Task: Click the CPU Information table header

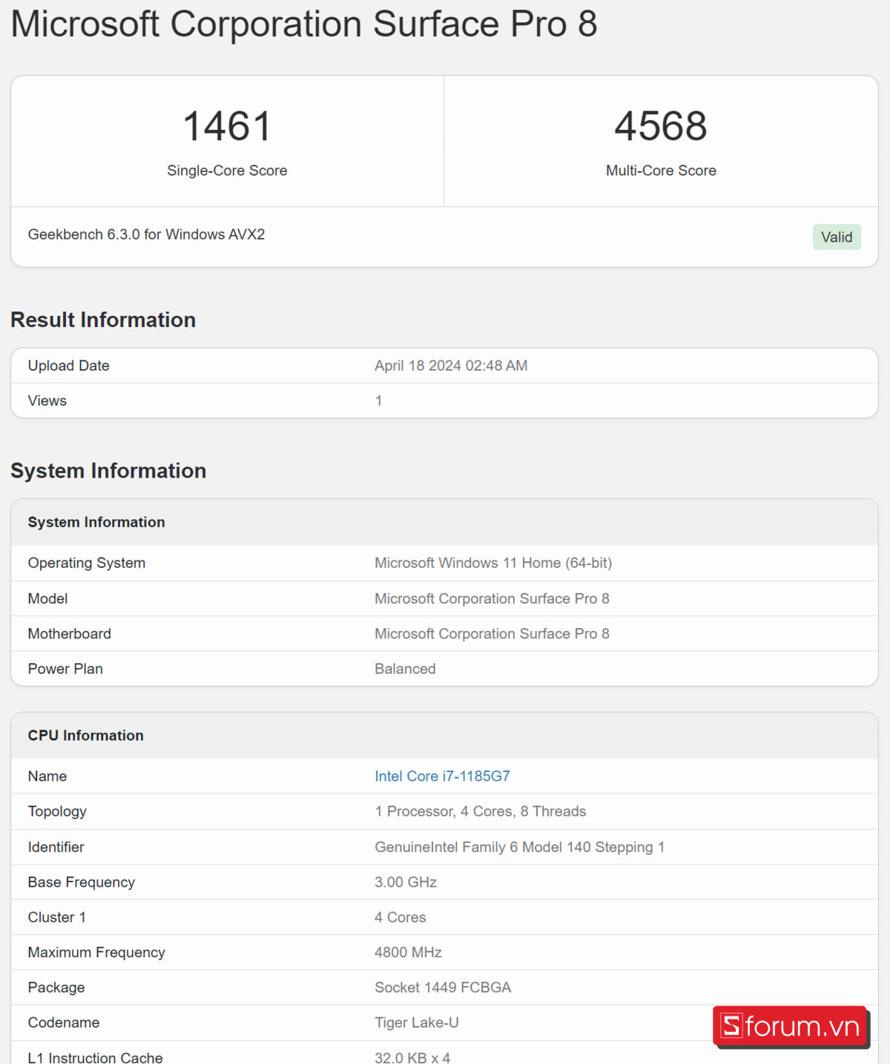Action: click(x=86, y=736)
